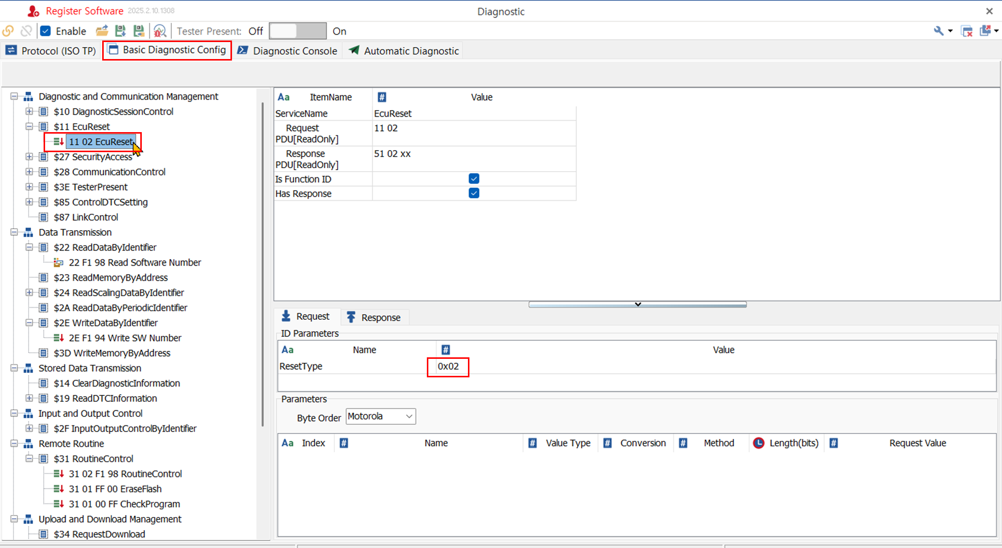Select 31 01 FF 00 EraseFlash item

pos(115,489)
